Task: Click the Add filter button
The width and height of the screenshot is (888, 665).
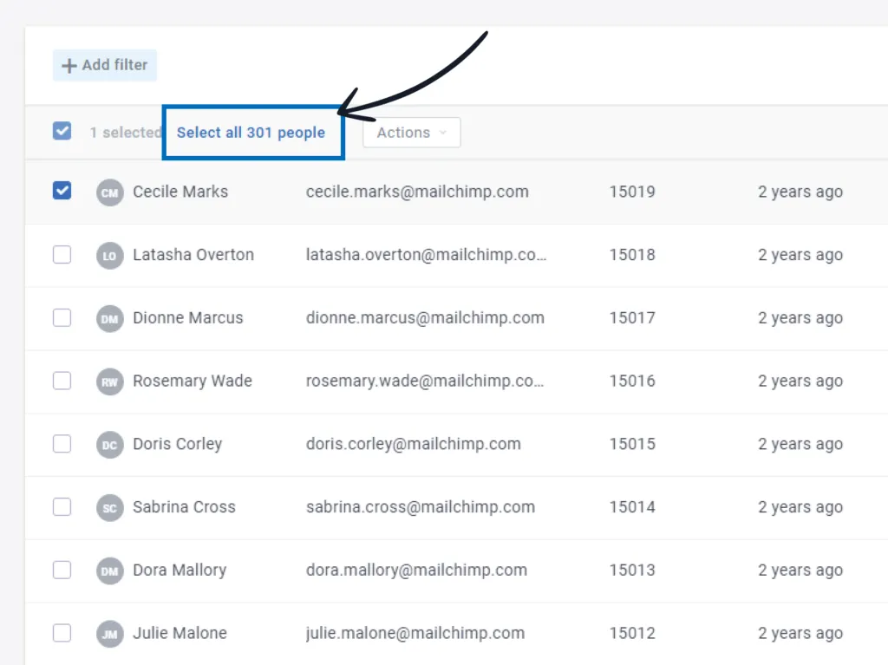Action: click(105, 65)
